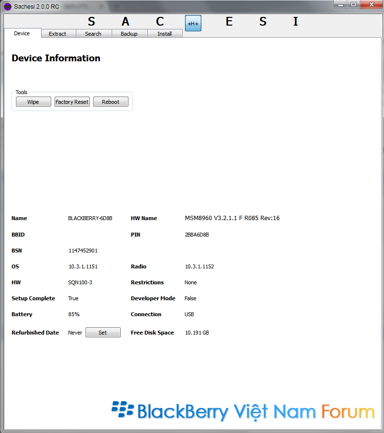Switch to the Device tab
This screenshot has height=433, width=384.
(22, 33)
